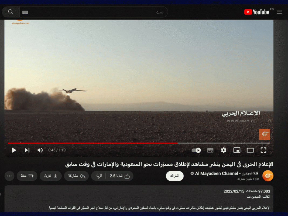Screen dimensions: 288x216
Task: Enable subtitles with the captions icon
Action: click(x=210, y=150)
